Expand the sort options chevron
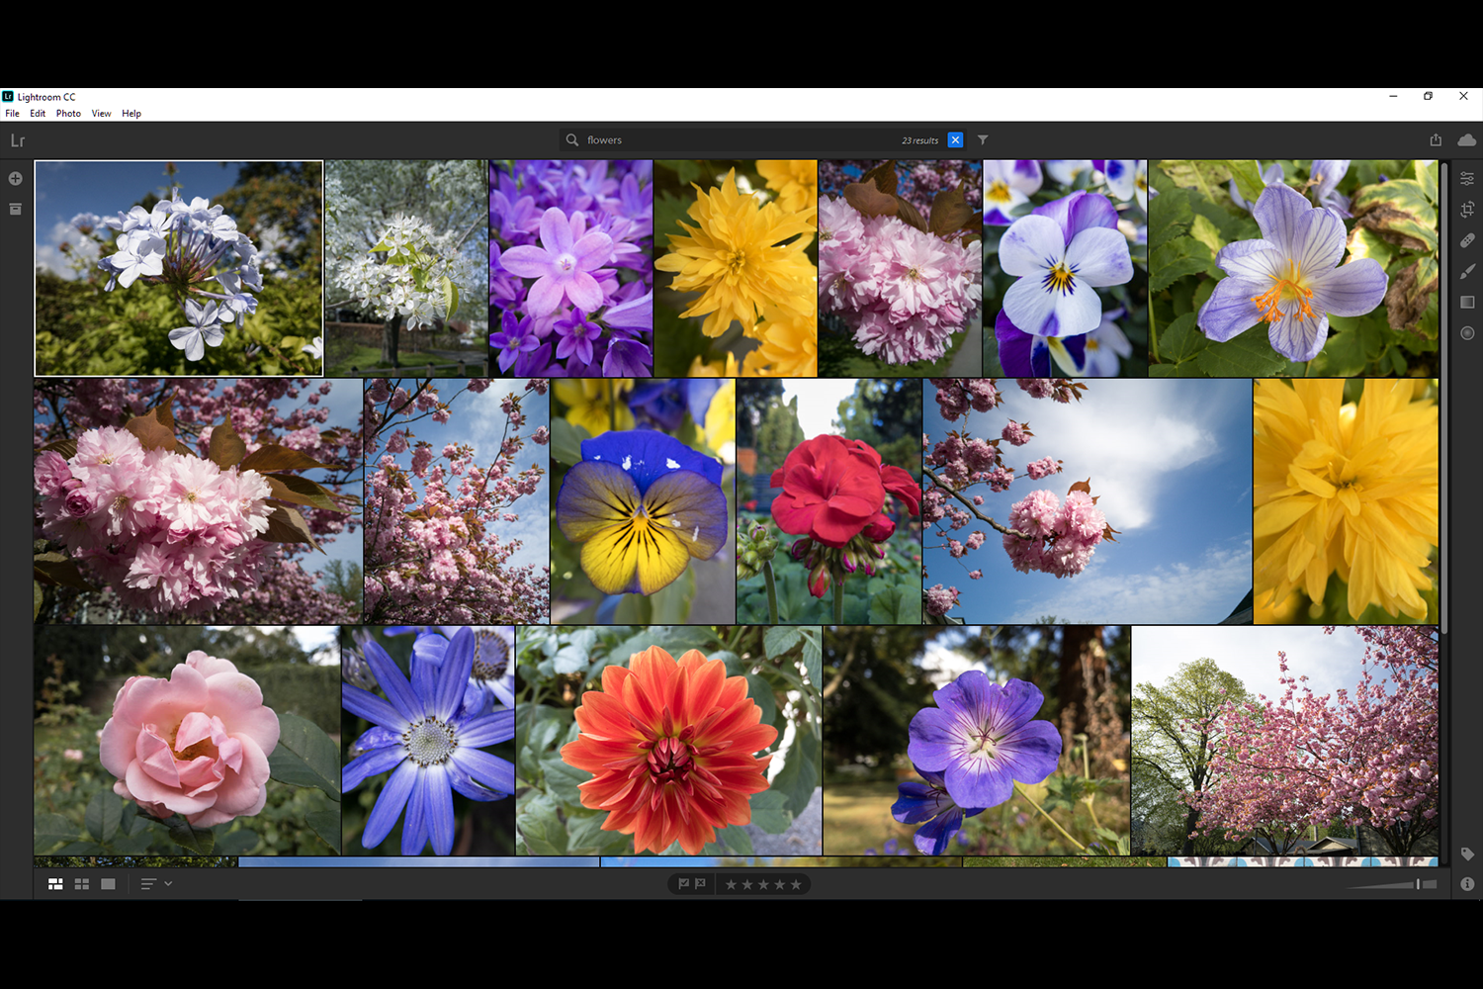This screenshot has width=1483, height=989. [x=168, y=883]
